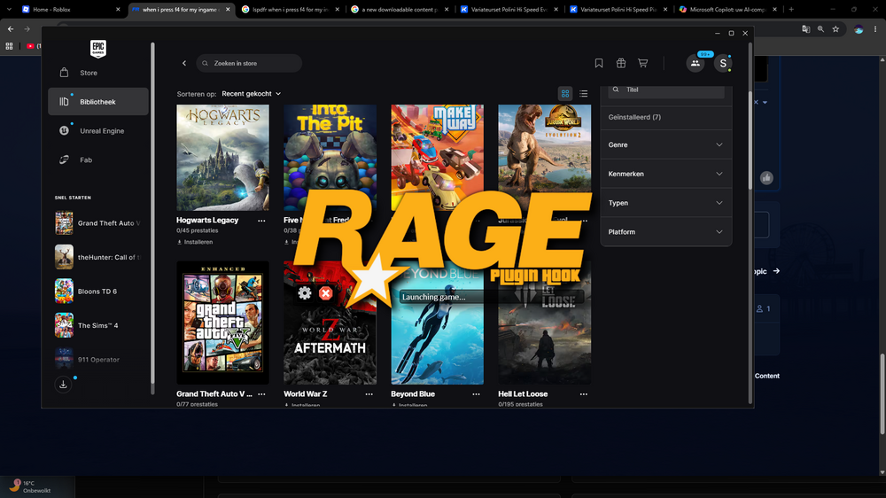Launch Grand Theft Auto V quick start
886x498 pixels.
[x=97, y=223]
